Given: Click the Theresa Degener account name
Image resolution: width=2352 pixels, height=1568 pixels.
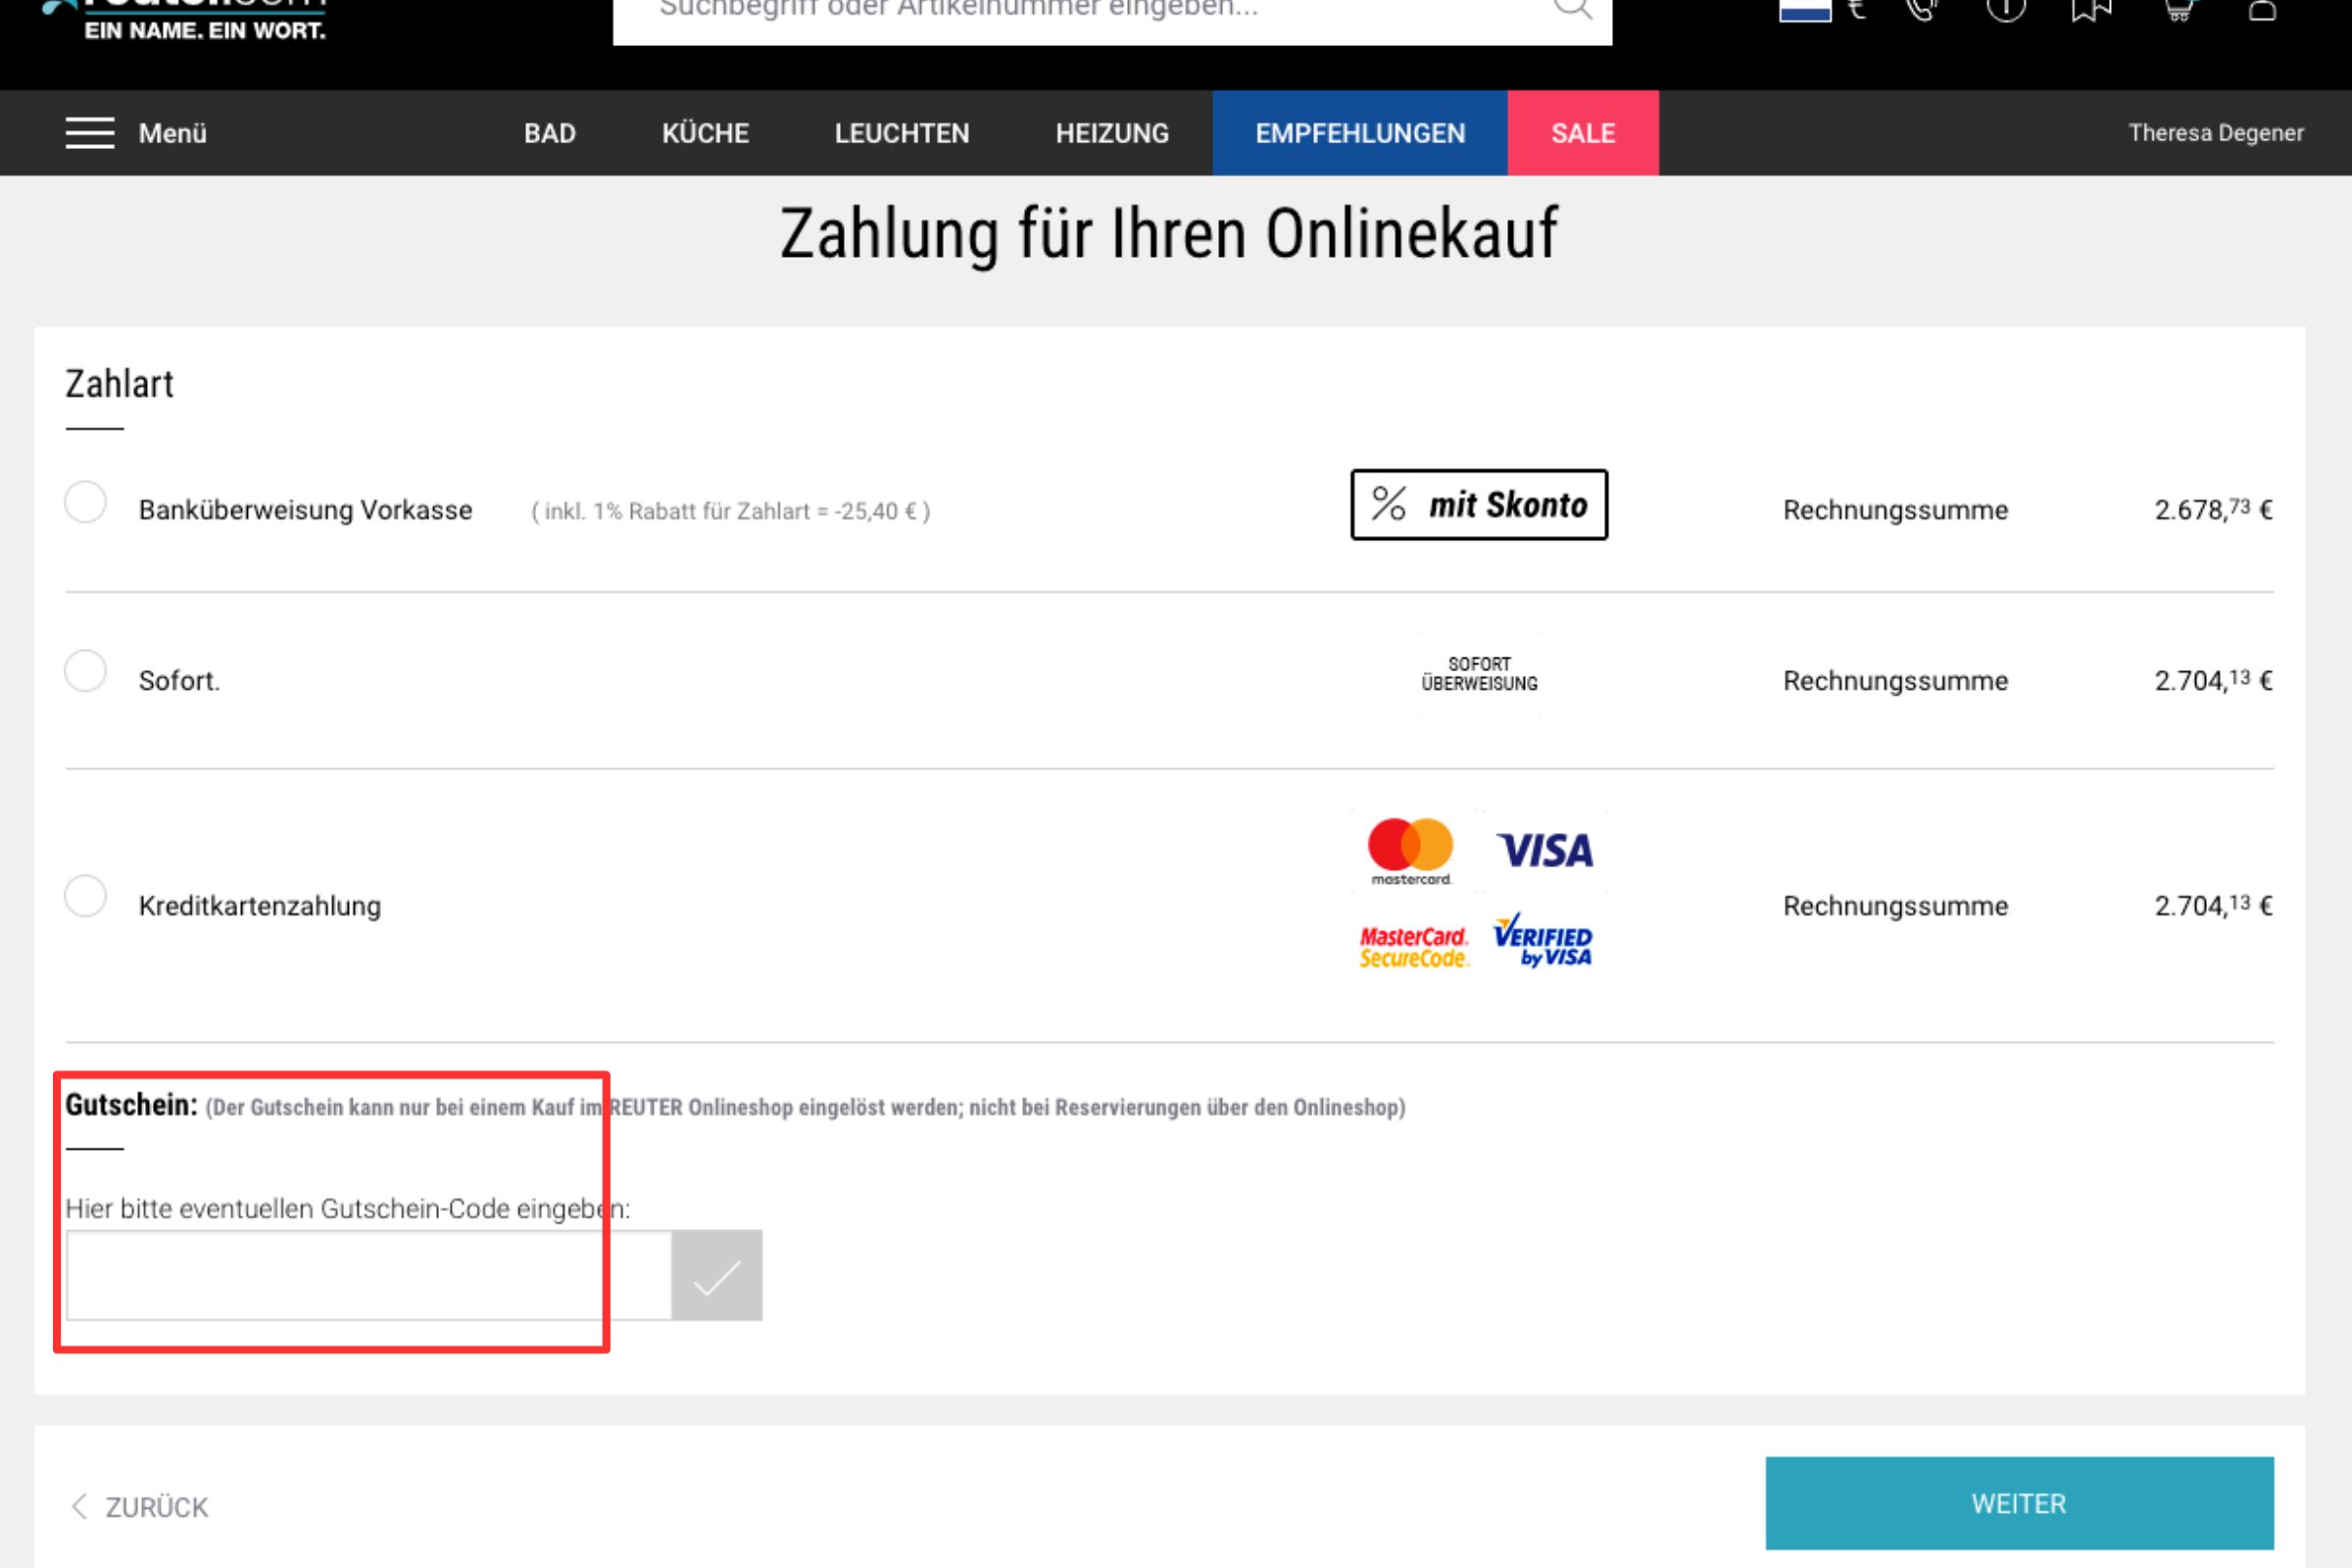Looking at the screenshot, I should point(2216,133).
